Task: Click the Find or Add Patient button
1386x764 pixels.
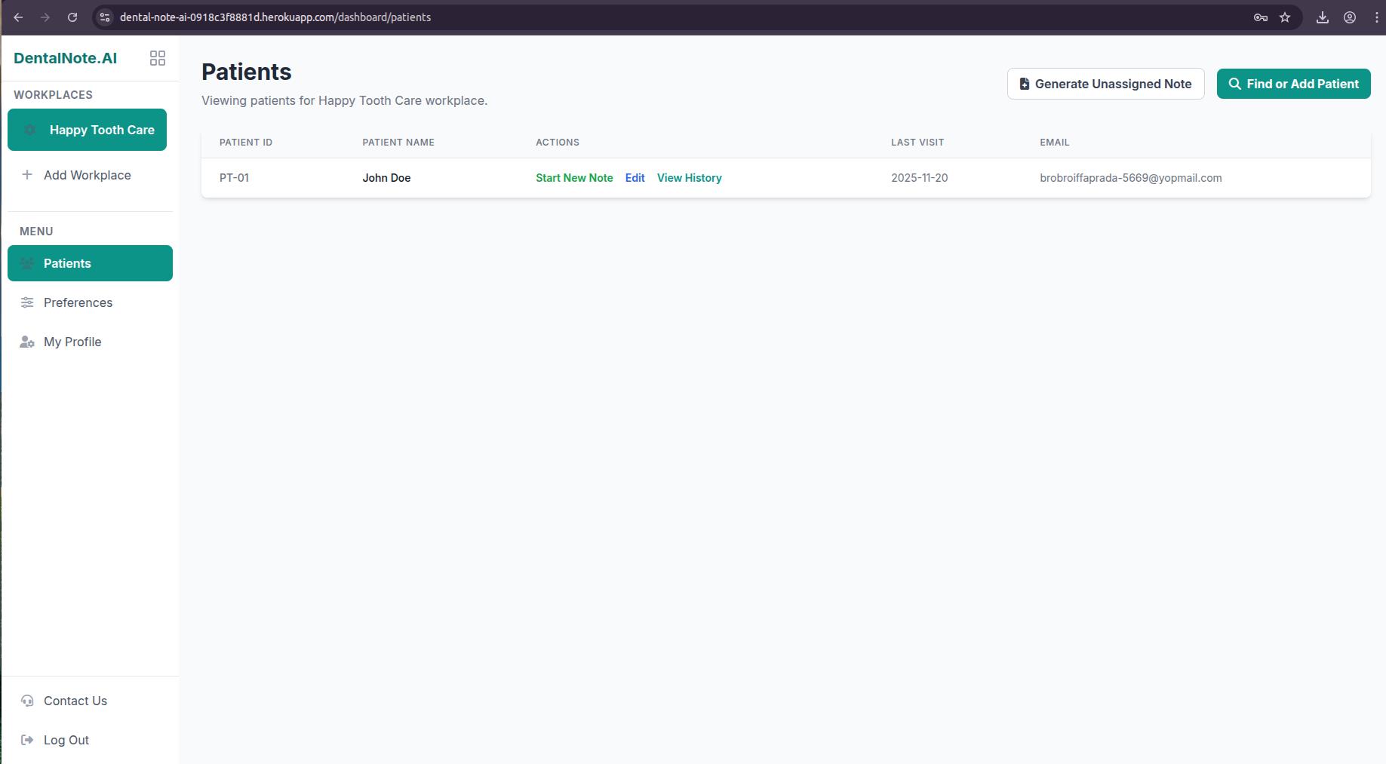Action: click(1293, 84)
